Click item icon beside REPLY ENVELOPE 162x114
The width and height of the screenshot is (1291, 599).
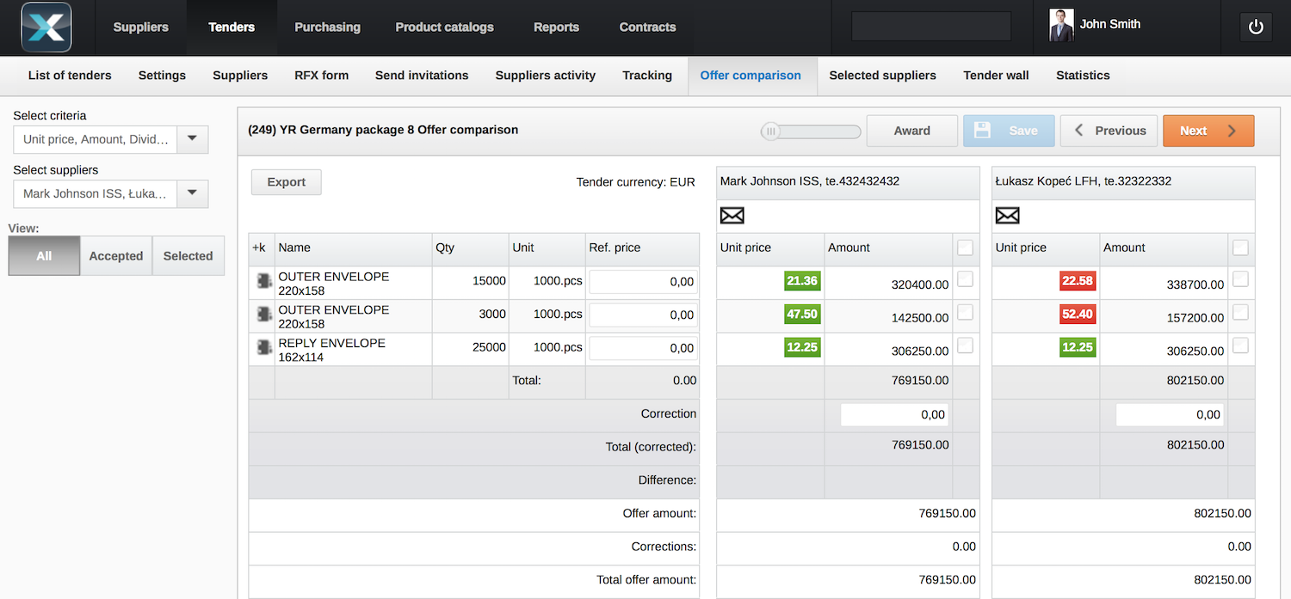(264, 348)
